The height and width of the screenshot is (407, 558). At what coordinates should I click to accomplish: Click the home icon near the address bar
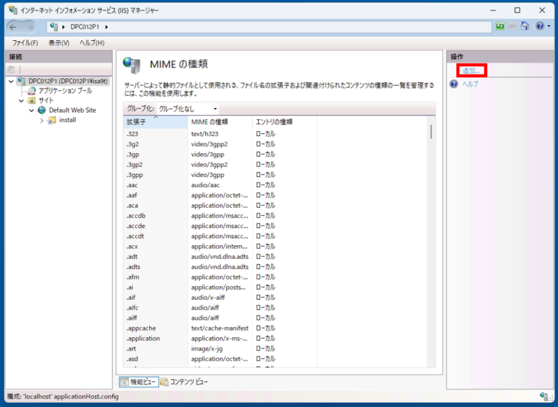(x=524, y=26)
